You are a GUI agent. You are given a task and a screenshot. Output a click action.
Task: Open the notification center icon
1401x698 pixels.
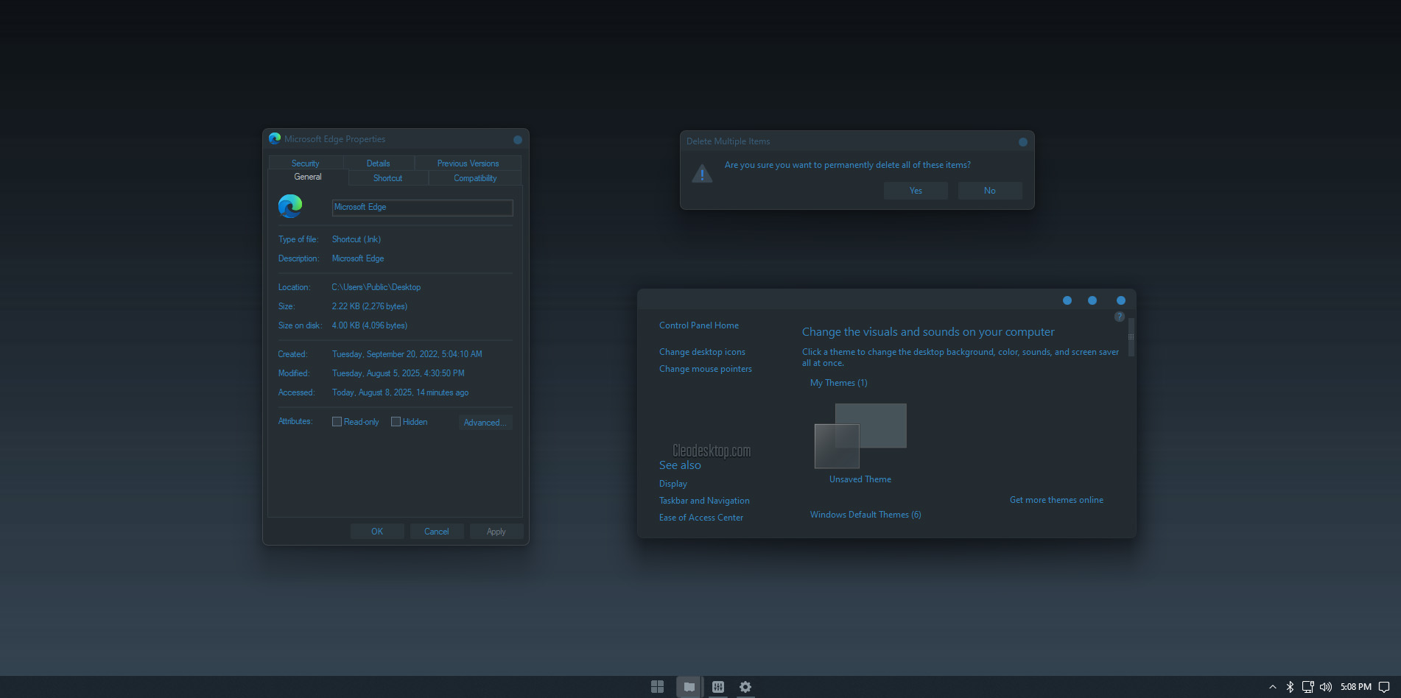1384,687
